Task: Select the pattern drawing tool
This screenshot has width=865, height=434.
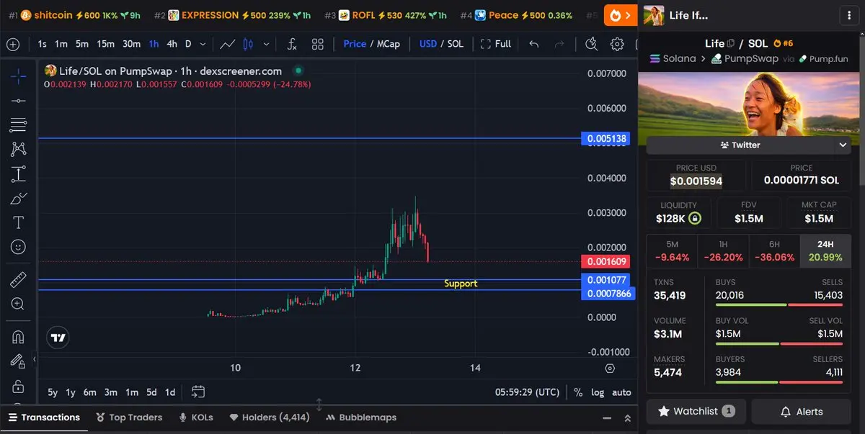Action: [x=18, y=149]
